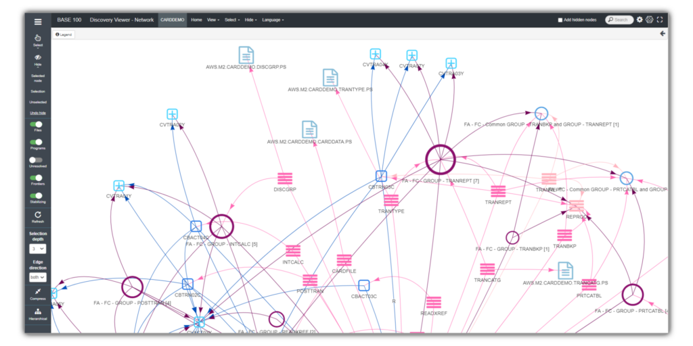Disable the Stabilizing toggle
693x346 pixels.
point(38,196)
